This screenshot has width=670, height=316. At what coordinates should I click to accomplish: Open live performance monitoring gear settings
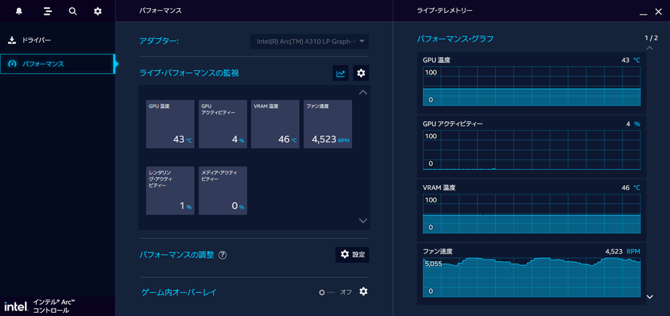tap(361, 73)
